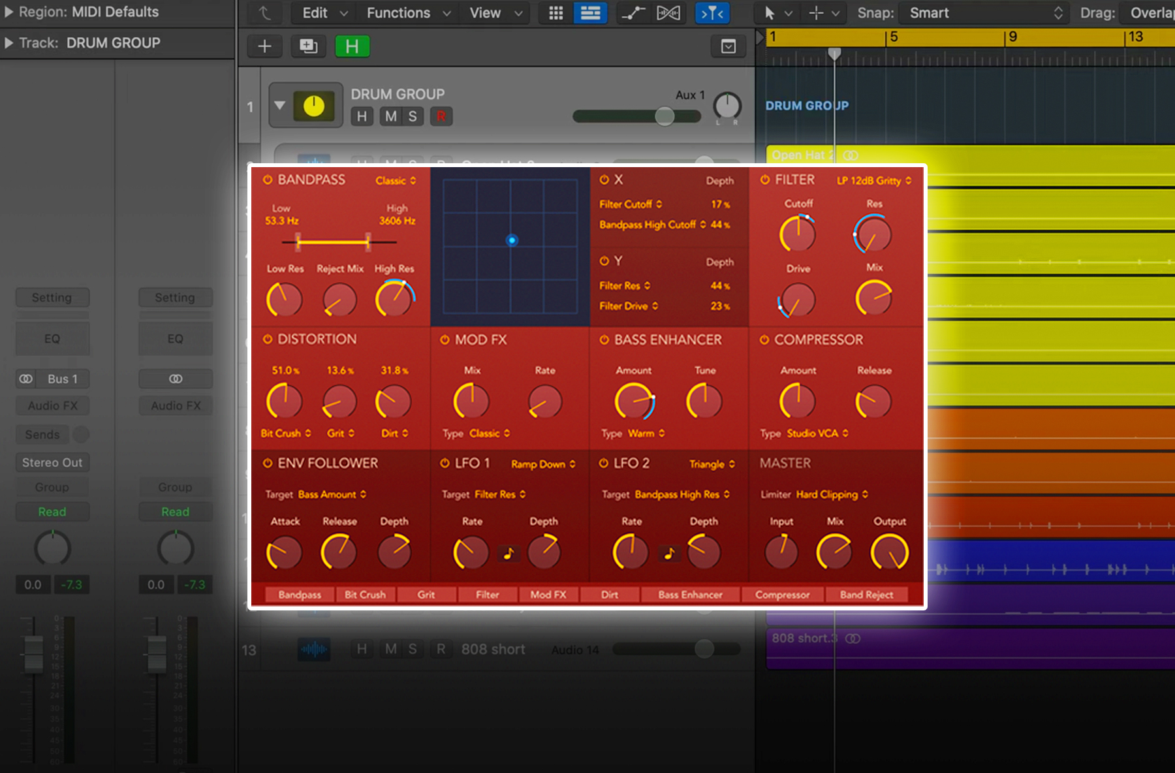Expand the Track DRUM GROUP disclosure triangle

[x=9, y=43]
